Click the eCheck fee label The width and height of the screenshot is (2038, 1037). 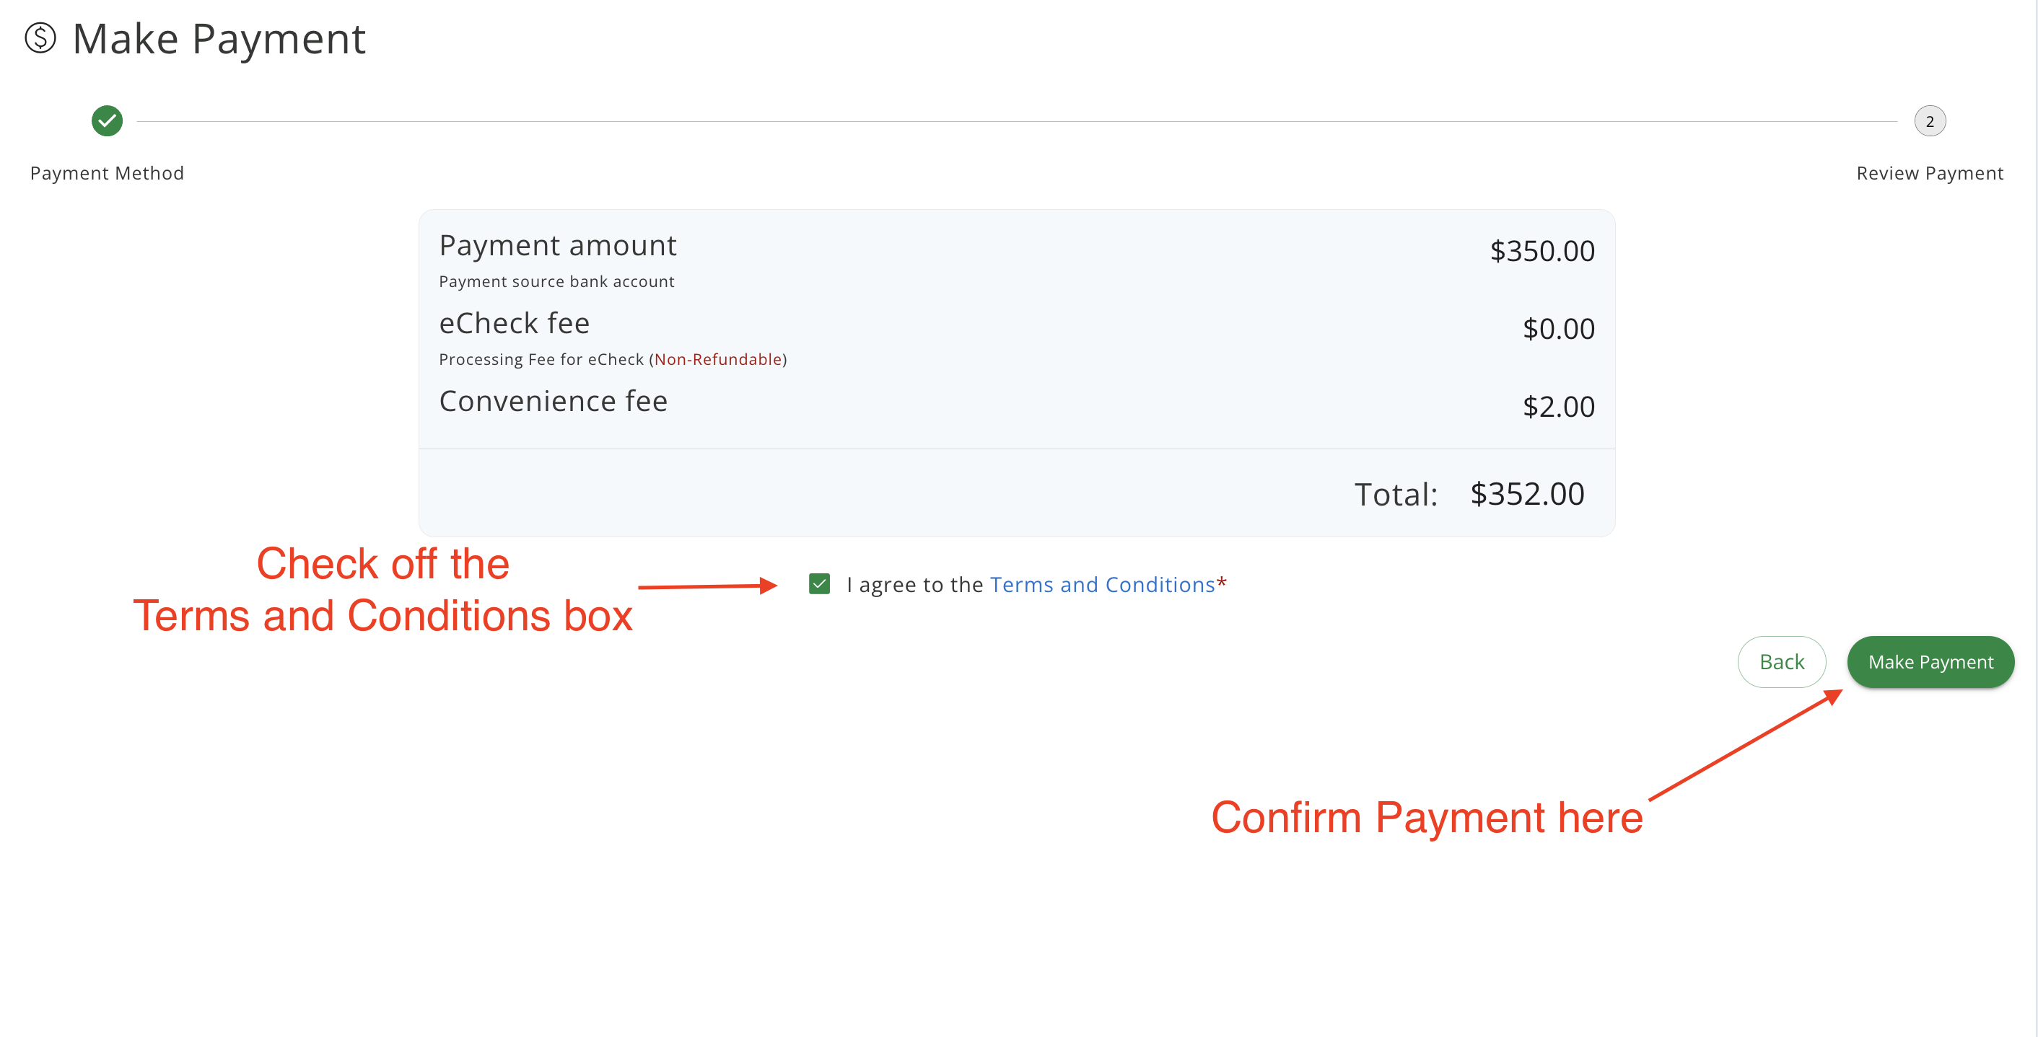pos(515,323)
